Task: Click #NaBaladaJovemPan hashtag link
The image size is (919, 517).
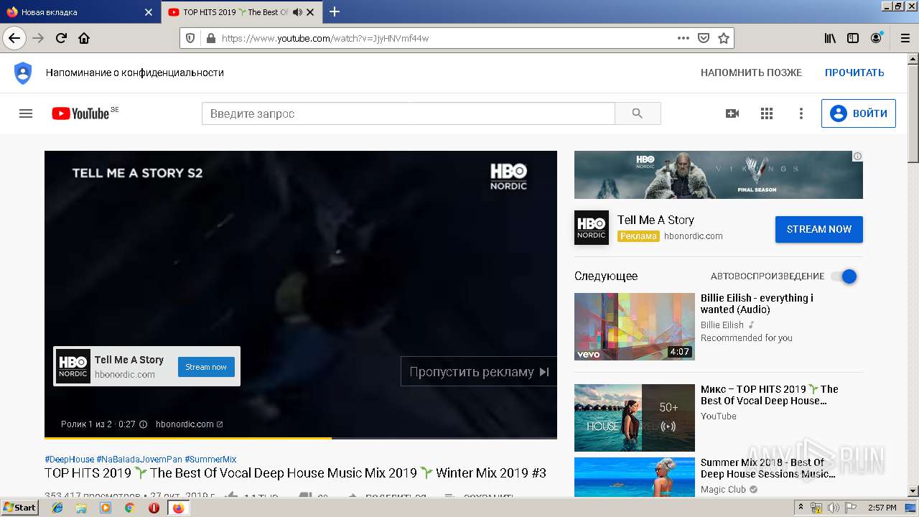Action: tap(139, 459)
